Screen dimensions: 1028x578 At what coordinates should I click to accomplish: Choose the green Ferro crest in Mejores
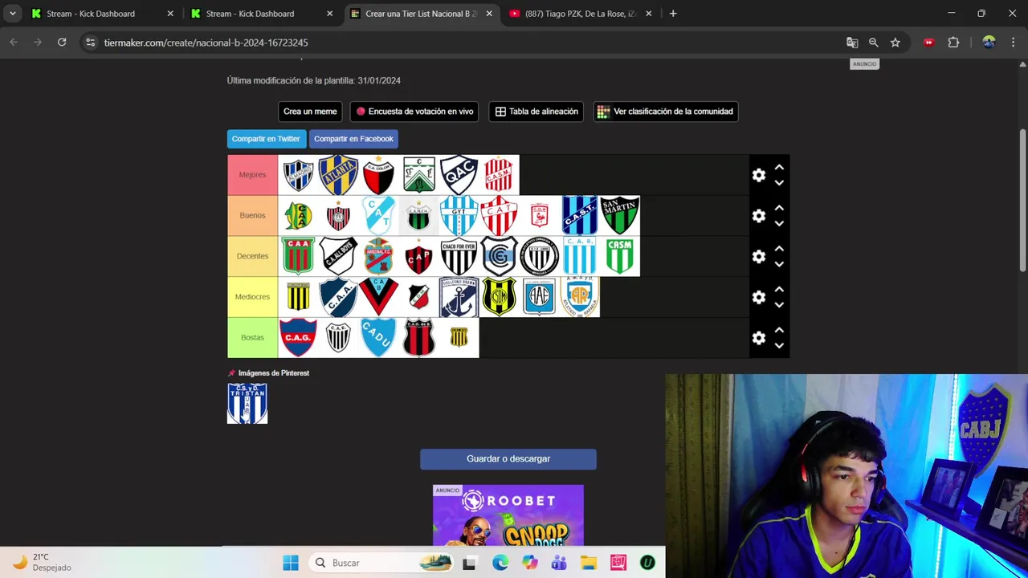[x=418, y=175]
